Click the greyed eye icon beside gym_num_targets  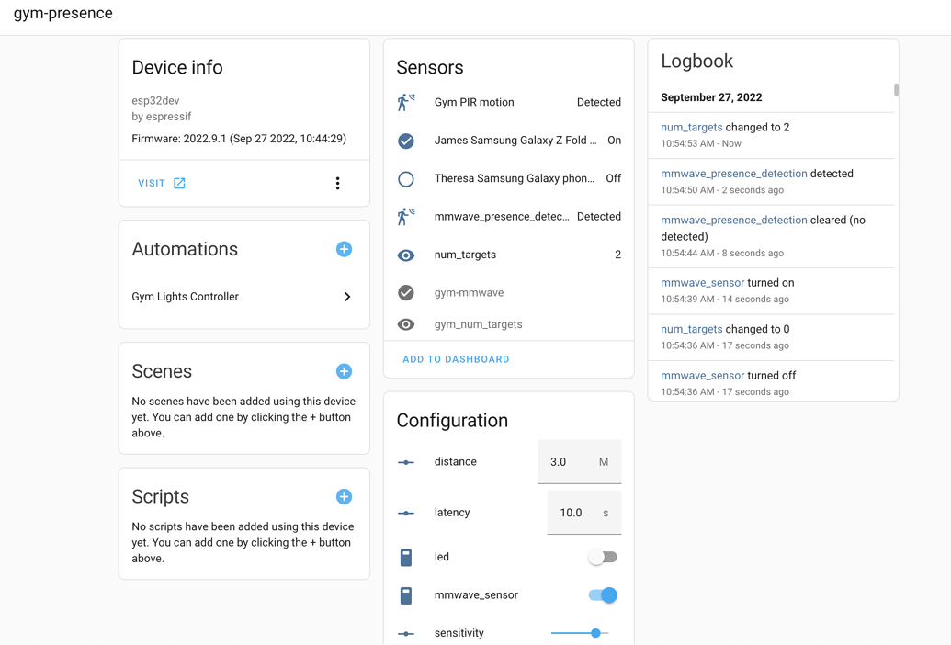tap(405, 323)
